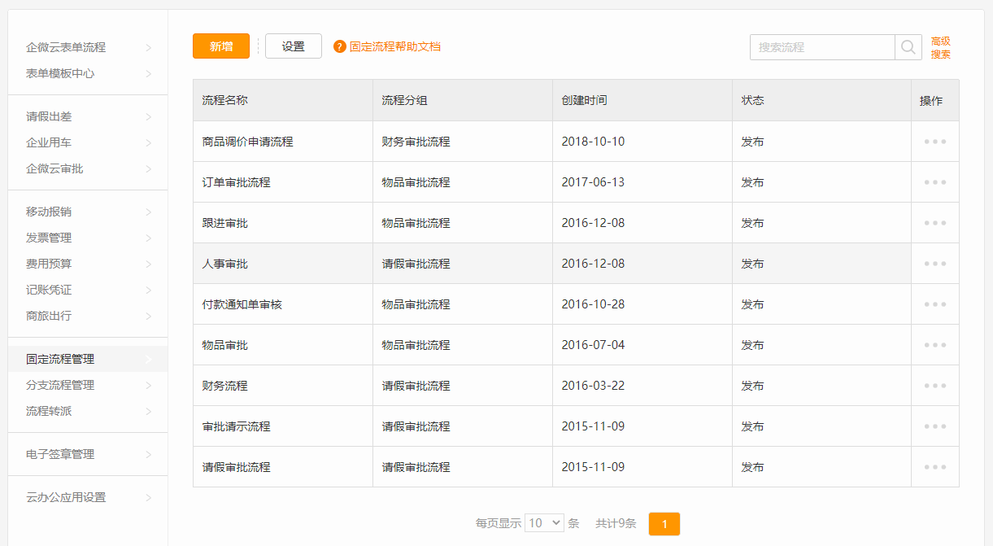This screenshot has width=993, height=546.
Task: Click the 搜索流程 search input field
Action: coord(821,47)
